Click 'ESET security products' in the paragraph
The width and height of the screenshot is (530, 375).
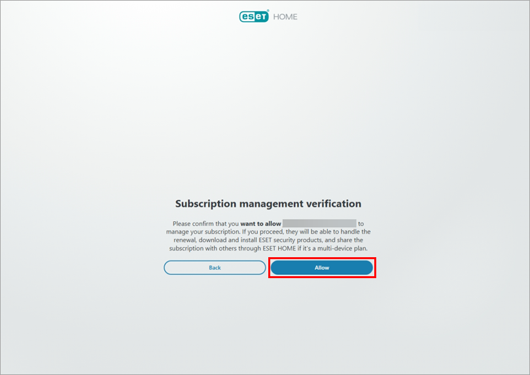pos(291,240)
